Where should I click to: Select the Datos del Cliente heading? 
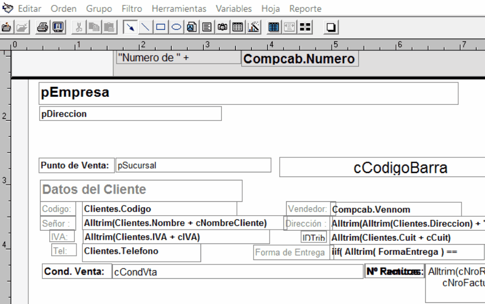[141, 191]
